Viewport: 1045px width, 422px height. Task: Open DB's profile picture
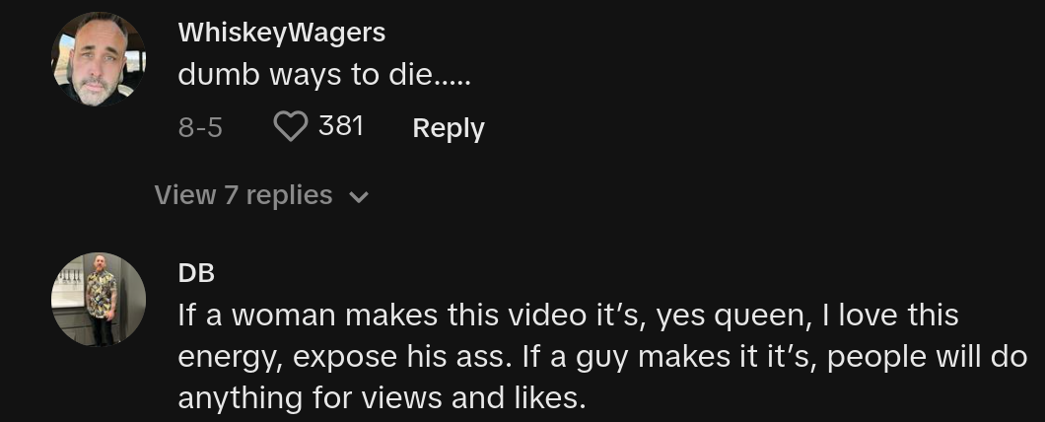[x=99, y=300]
